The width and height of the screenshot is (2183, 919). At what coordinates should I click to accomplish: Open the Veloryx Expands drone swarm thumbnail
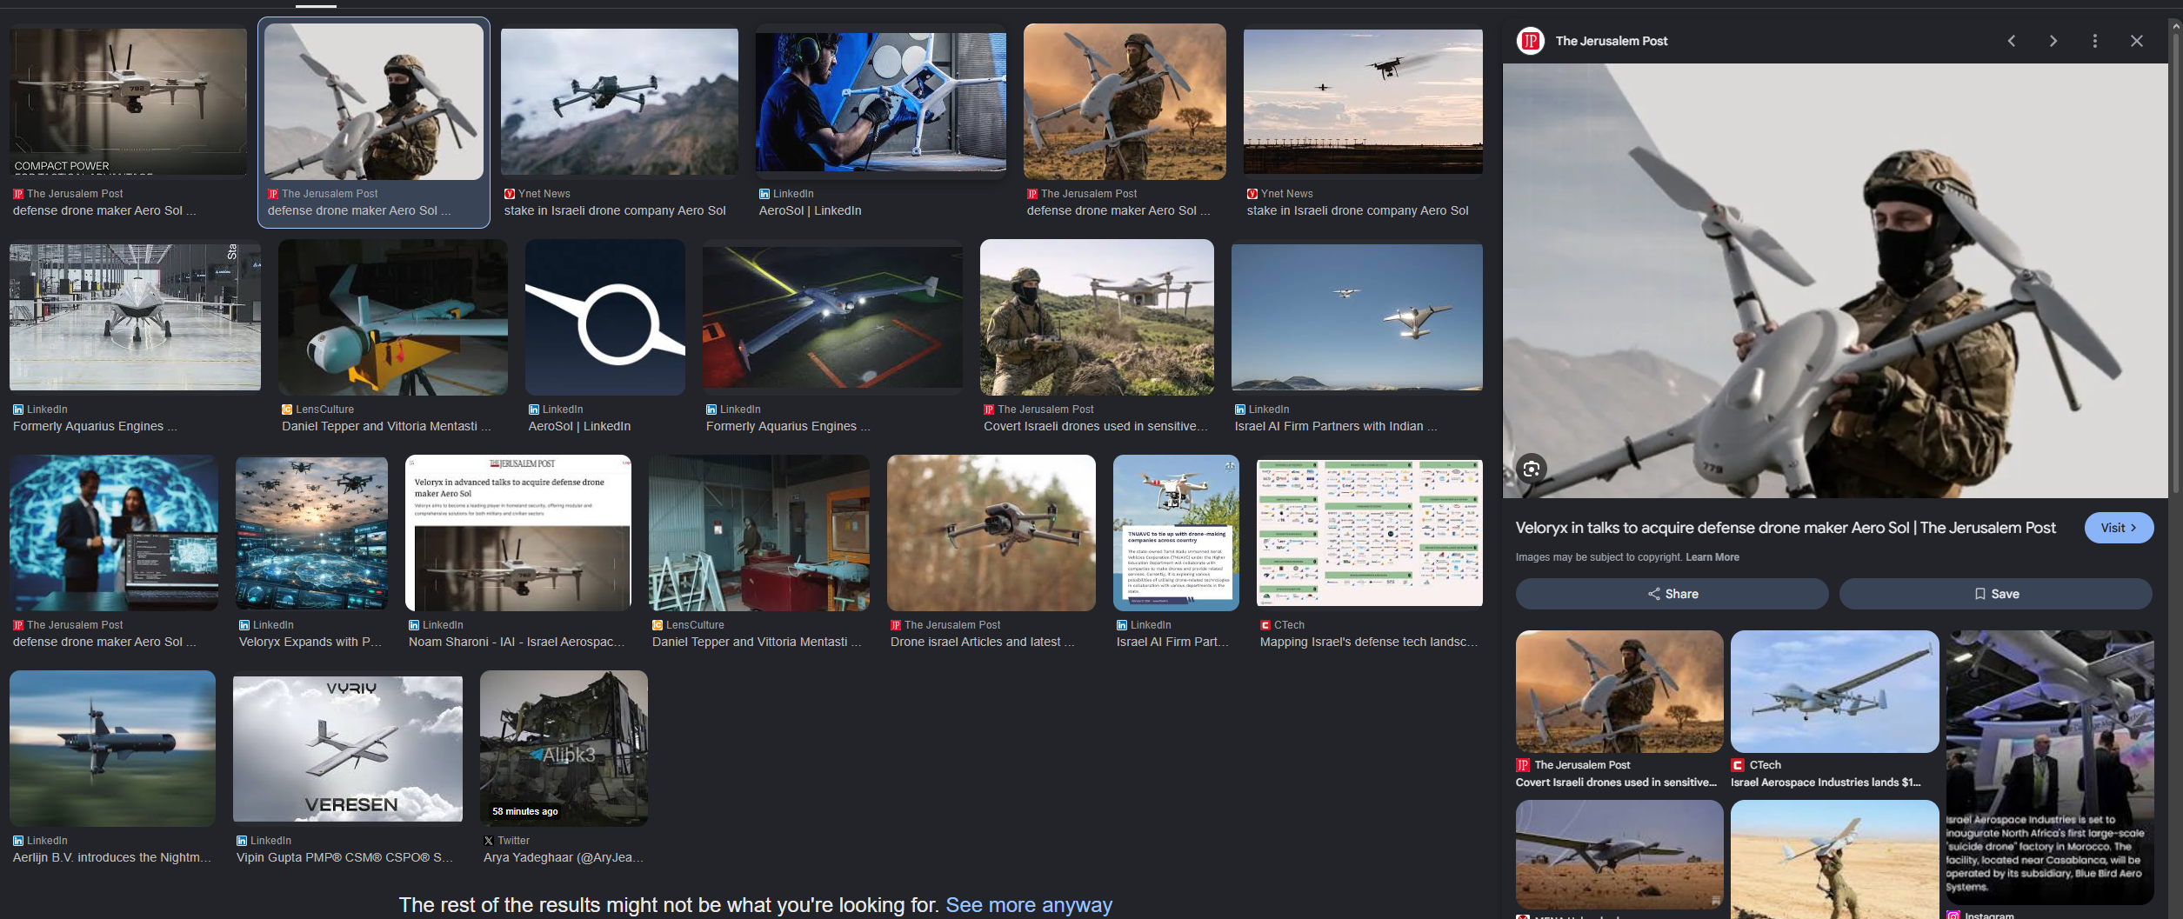click(311, 533)
